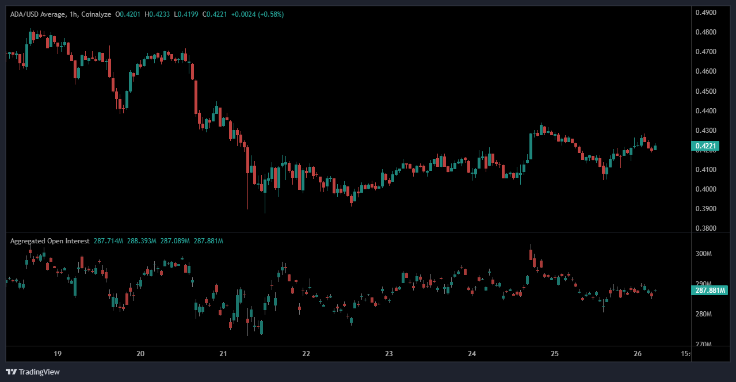Click the 300M open interest scale label
This screenshot has height=382, width=736.
704,254
